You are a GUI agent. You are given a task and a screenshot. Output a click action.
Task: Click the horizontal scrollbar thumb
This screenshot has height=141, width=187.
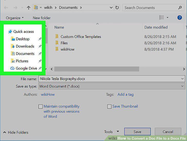point(97,69)
